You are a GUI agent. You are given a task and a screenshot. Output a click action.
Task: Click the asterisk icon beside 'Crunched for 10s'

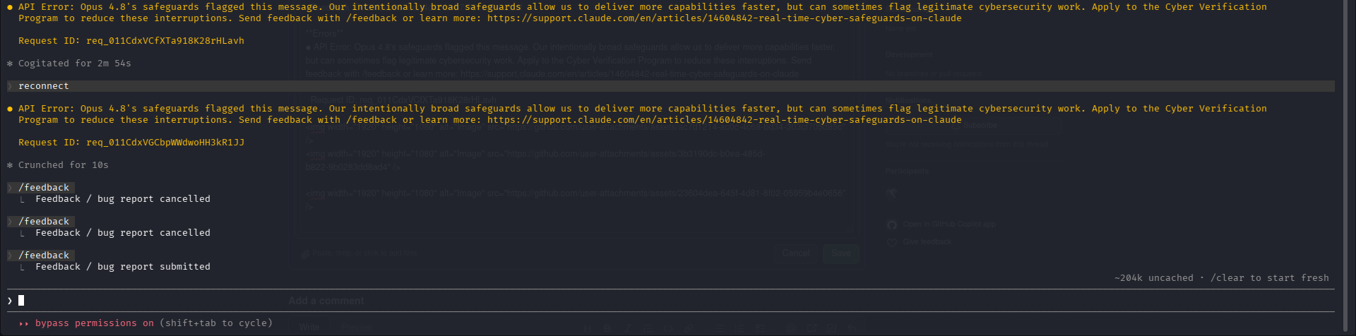[10, 165]
